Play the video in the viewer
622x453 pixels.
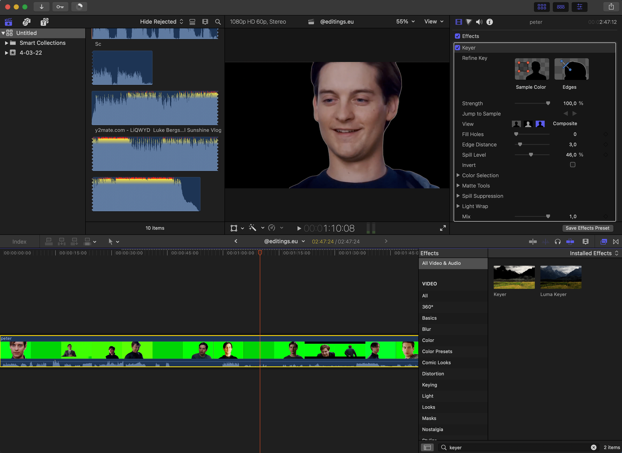click(x=299, y=228)
